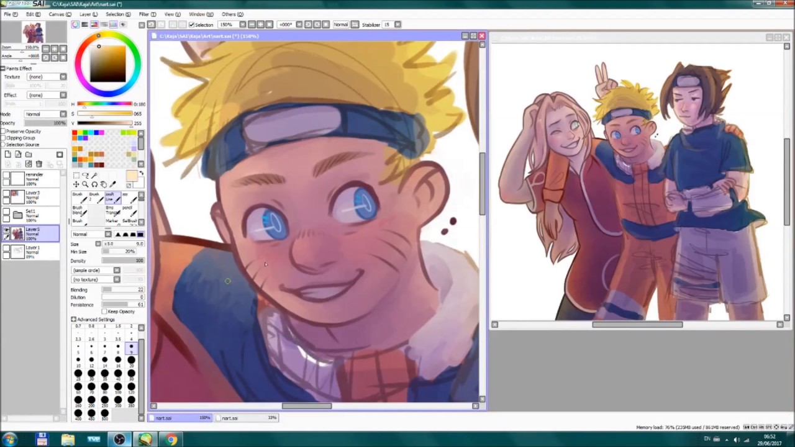Collapse the Paints Effect section

point(2,68)
